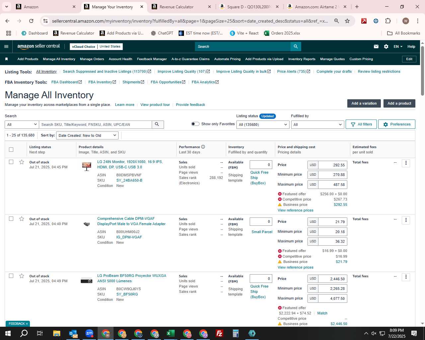Expand the search scope 'All' dropdown

22,125
